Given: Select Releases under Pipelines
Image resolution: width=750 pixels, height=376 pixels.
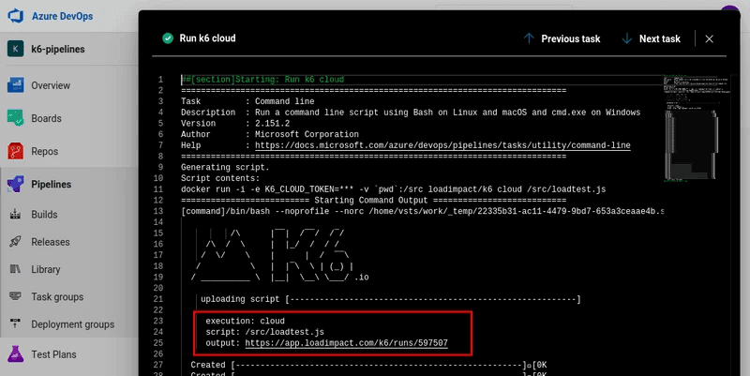Looking at the screenshot, I should pyautogui.click(x=51, y=242).
